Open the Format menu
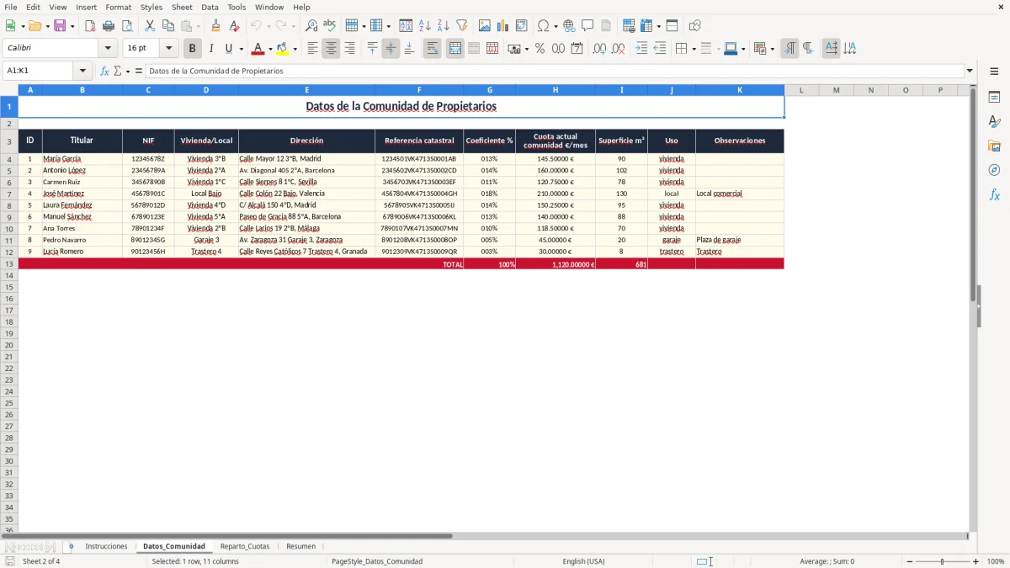The height and width of the screenshot is (568, 1010). [x=119, y=7]
